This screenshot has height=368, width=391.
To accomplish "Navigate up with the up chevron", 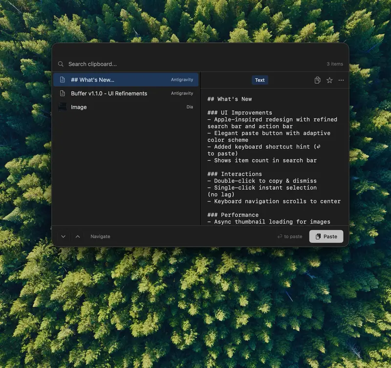I will pos(78,236).
